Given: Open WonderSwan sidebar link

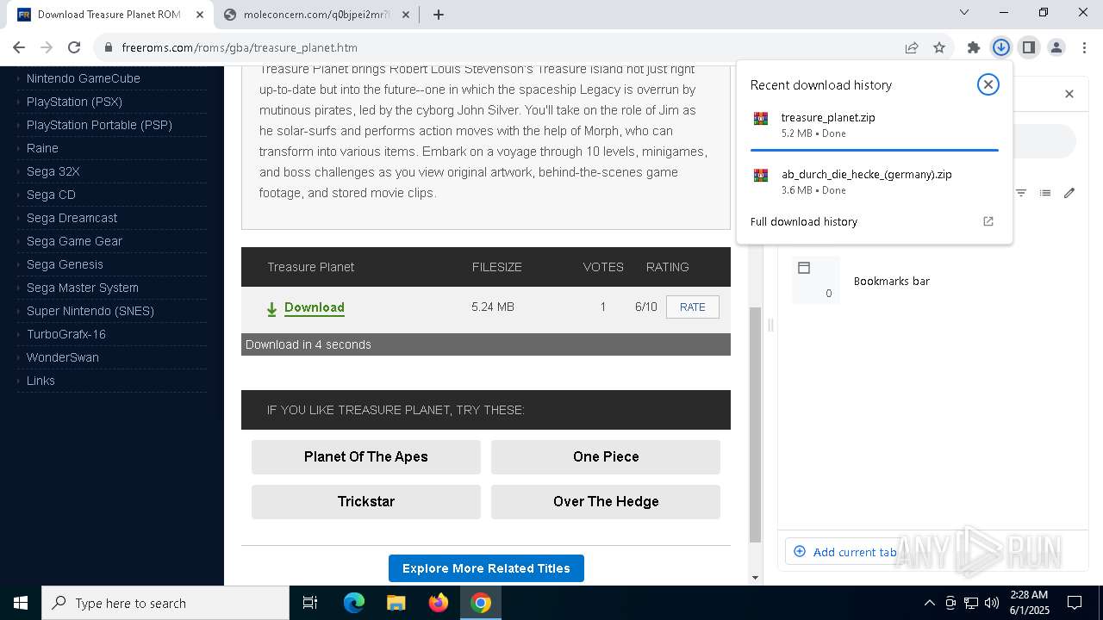Looking at the screenshot, I should click(63, 357).
